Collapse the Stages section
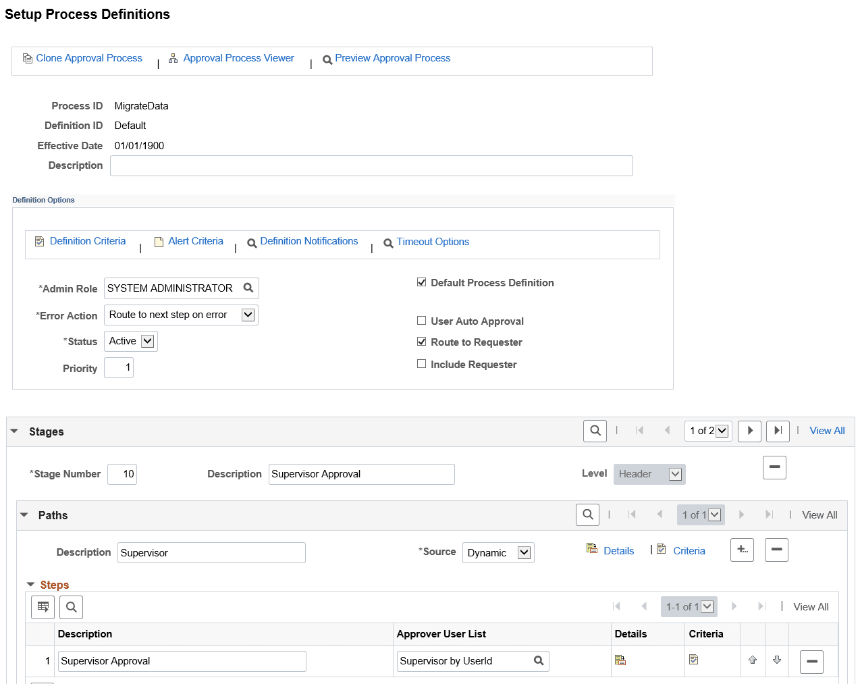 point(14,430)
